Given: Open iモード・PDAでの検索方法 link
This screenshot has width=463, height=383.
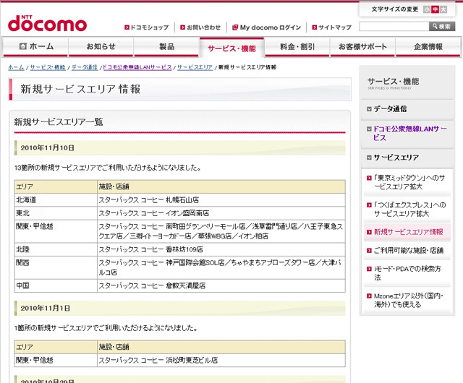Looking at the screenshot, I should coord(407,273).
